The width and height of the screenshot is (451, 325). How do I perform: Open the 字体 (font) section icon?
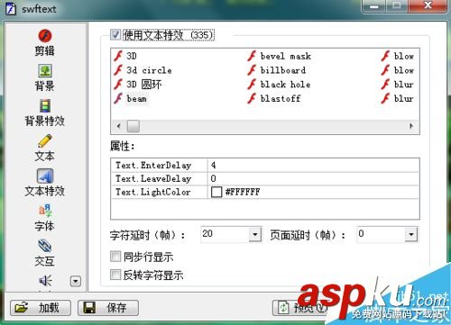(x=45, y=211)
